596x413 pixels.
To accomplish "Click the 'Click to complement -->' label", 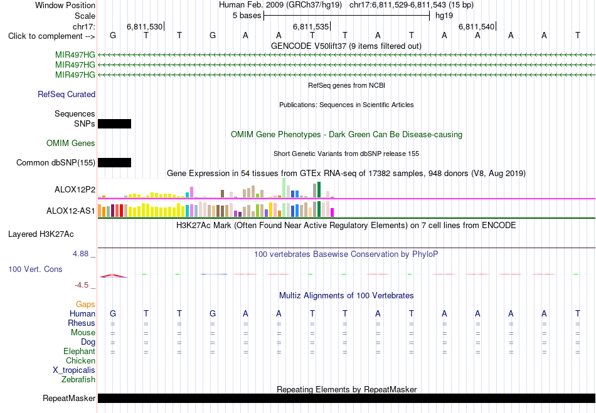I will pyautogui.click(x=51, y=36).
